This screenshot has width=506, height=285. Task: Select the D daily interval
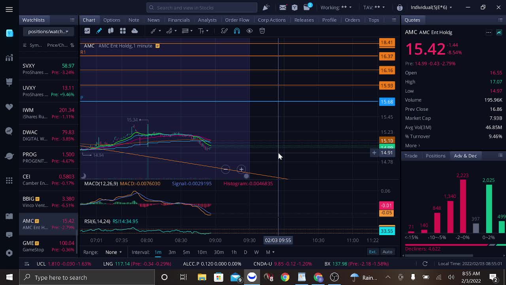point(245,252)
